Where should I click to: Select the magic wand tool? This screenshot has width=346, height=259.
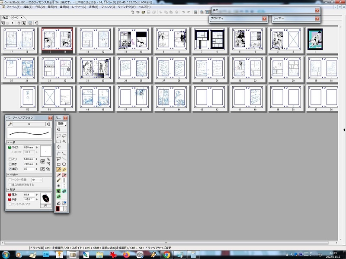point(64,142)
